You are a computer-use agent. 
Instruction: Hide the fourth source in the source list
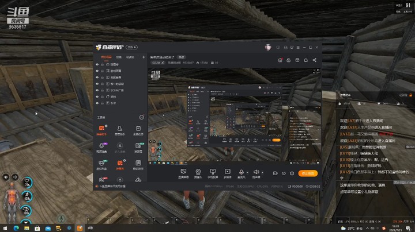pos(97,84)
